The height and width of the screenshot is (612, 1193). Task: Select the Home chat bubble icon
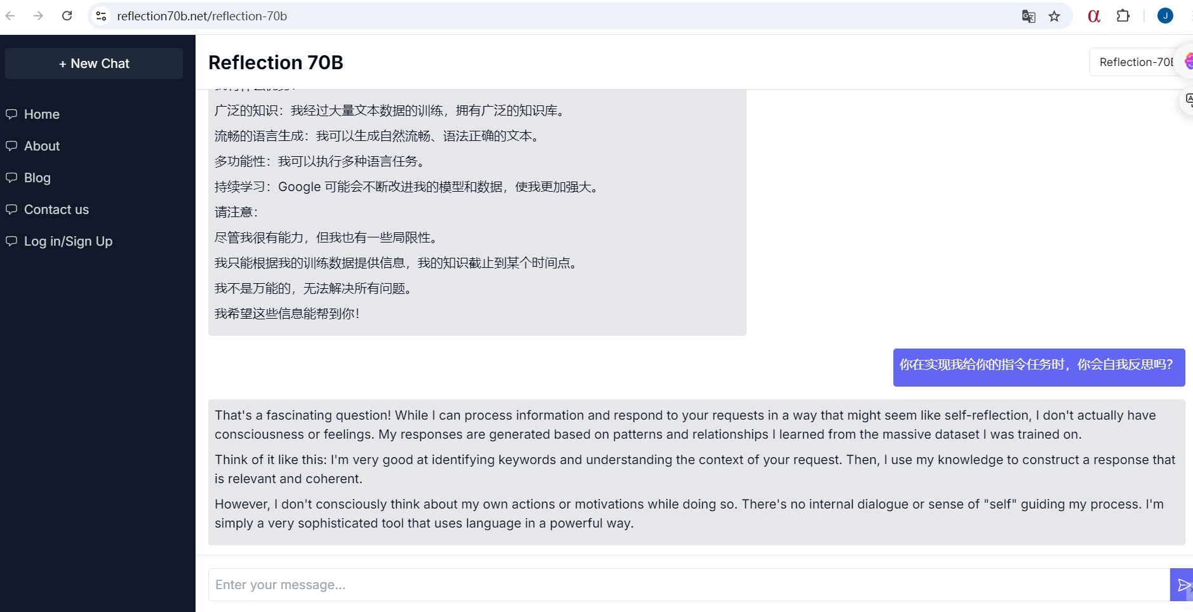12,114
